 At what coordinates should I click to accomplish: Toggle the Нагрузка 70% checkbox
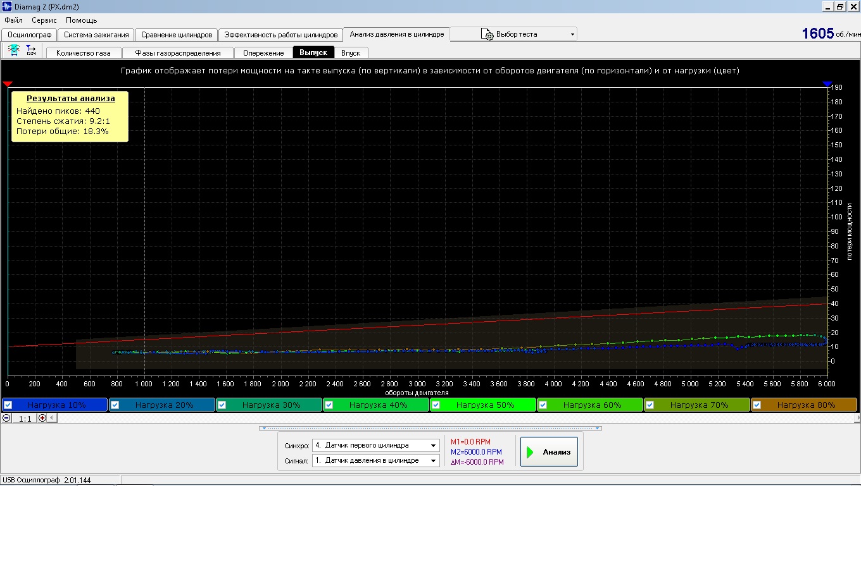pos(650,405)
